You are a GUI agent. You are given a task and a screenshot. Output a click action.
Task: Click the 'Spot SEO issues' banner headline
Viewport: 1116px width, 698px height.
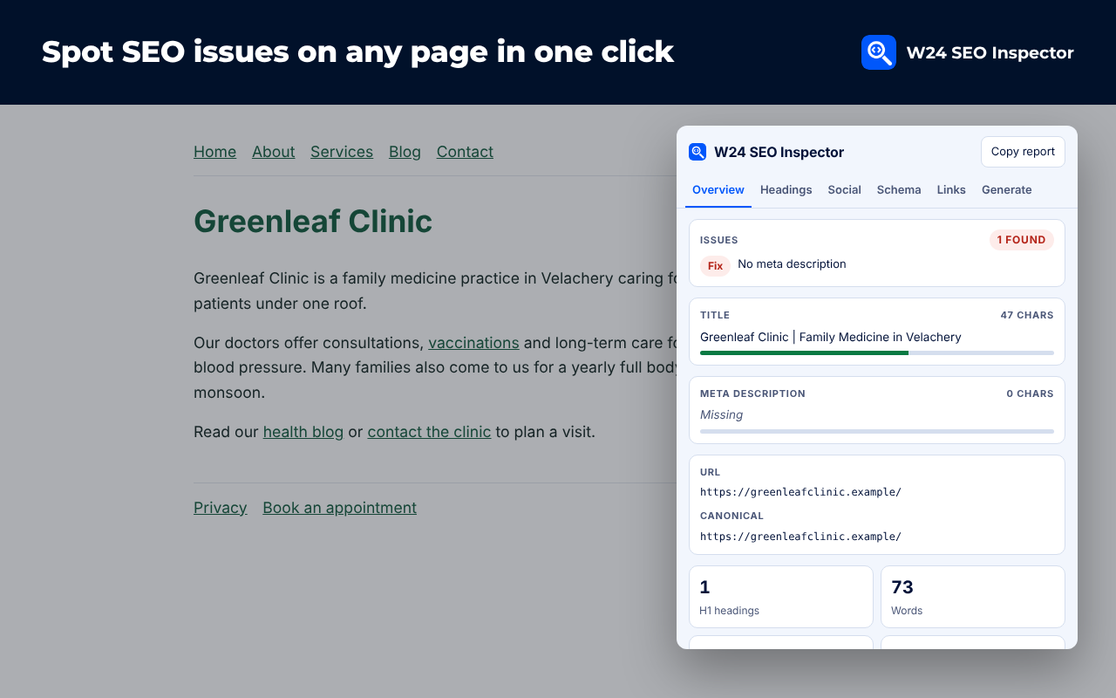357,52
